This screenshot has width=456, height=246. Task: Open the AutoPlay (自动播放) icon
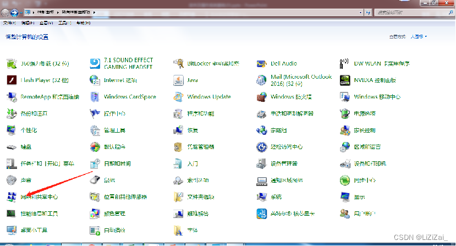pyautogui.click(x=95, y=230)
